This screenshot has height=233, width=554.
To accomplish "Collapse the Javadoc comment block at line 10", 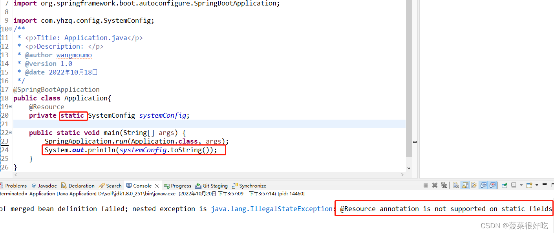I will coord(11,29).
